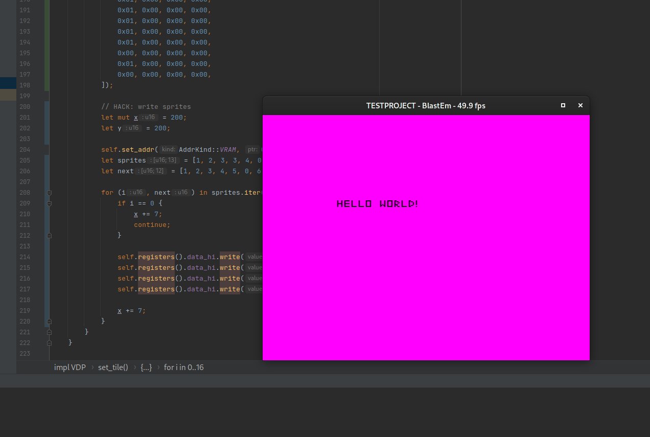Click 'x += 7;' on line 219

132,311
